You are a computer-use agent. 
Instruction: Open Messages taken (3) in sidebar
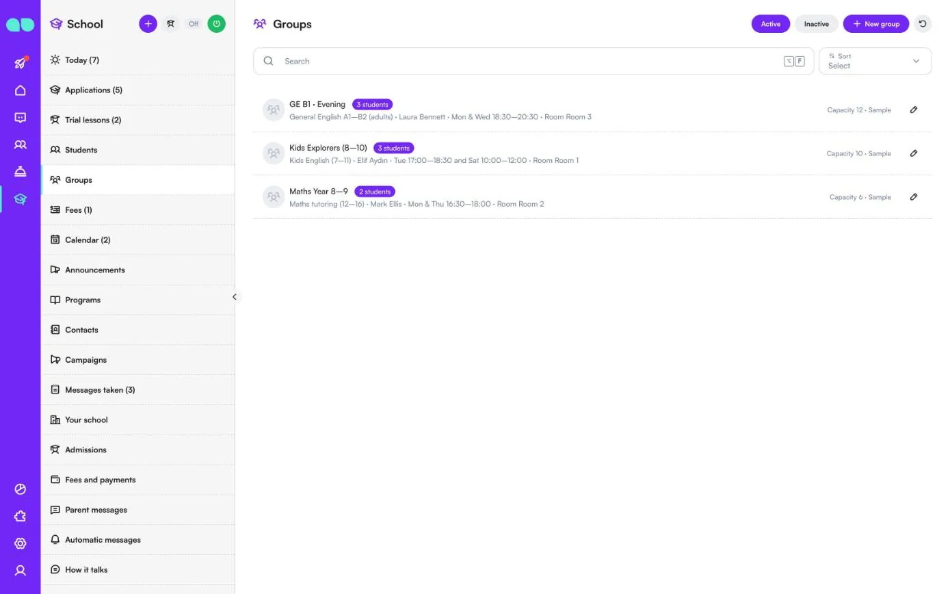(137, 390)
